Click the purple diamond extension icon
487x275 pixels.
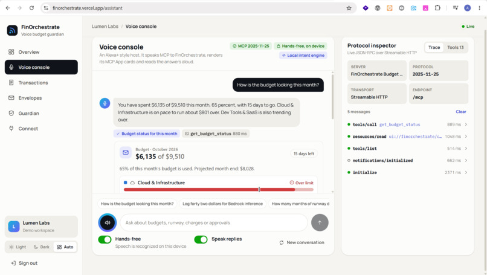pos(366,8)
